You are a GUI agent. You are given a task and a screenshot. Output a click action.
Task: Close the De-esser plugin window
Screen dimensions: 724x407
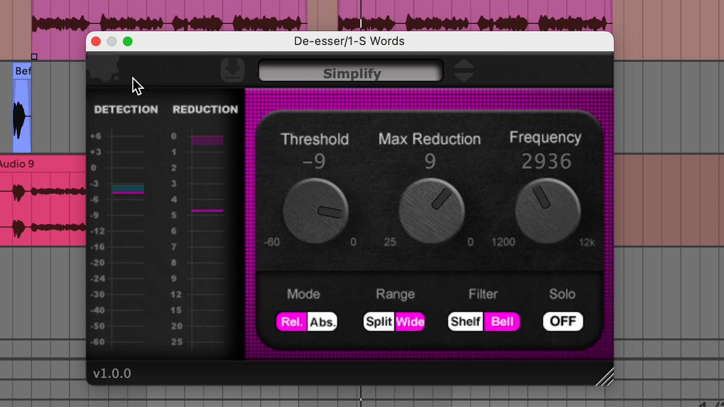click(x=96, y=41)
